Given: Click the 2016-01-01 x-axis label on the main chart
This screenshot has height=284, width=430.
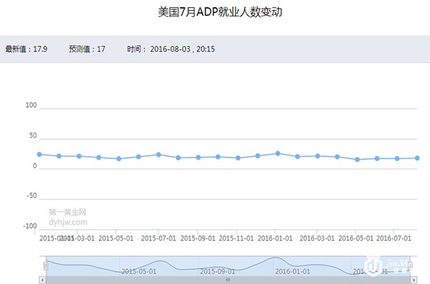Looking at the screenshot, I should [275, 239].
